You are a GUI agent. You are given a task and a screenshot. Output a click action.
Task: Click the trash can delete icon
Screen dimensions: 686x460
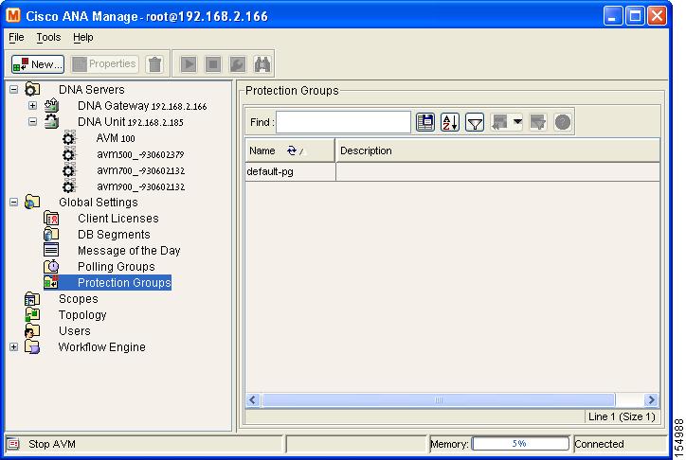[x=154, y=64]
